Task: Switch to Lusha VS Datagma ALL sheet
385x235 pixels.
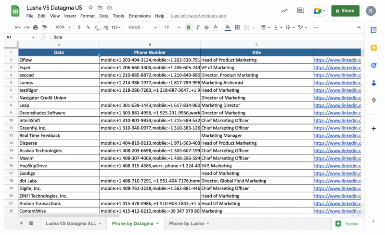Action: coord(74,223)
